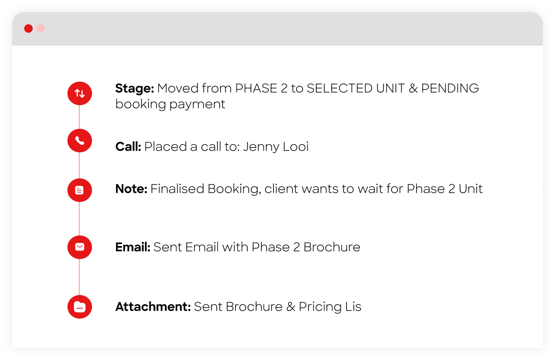Screen dimensions: 555x360
Task: Open the attachment folder icon
Action: point(80,307)
